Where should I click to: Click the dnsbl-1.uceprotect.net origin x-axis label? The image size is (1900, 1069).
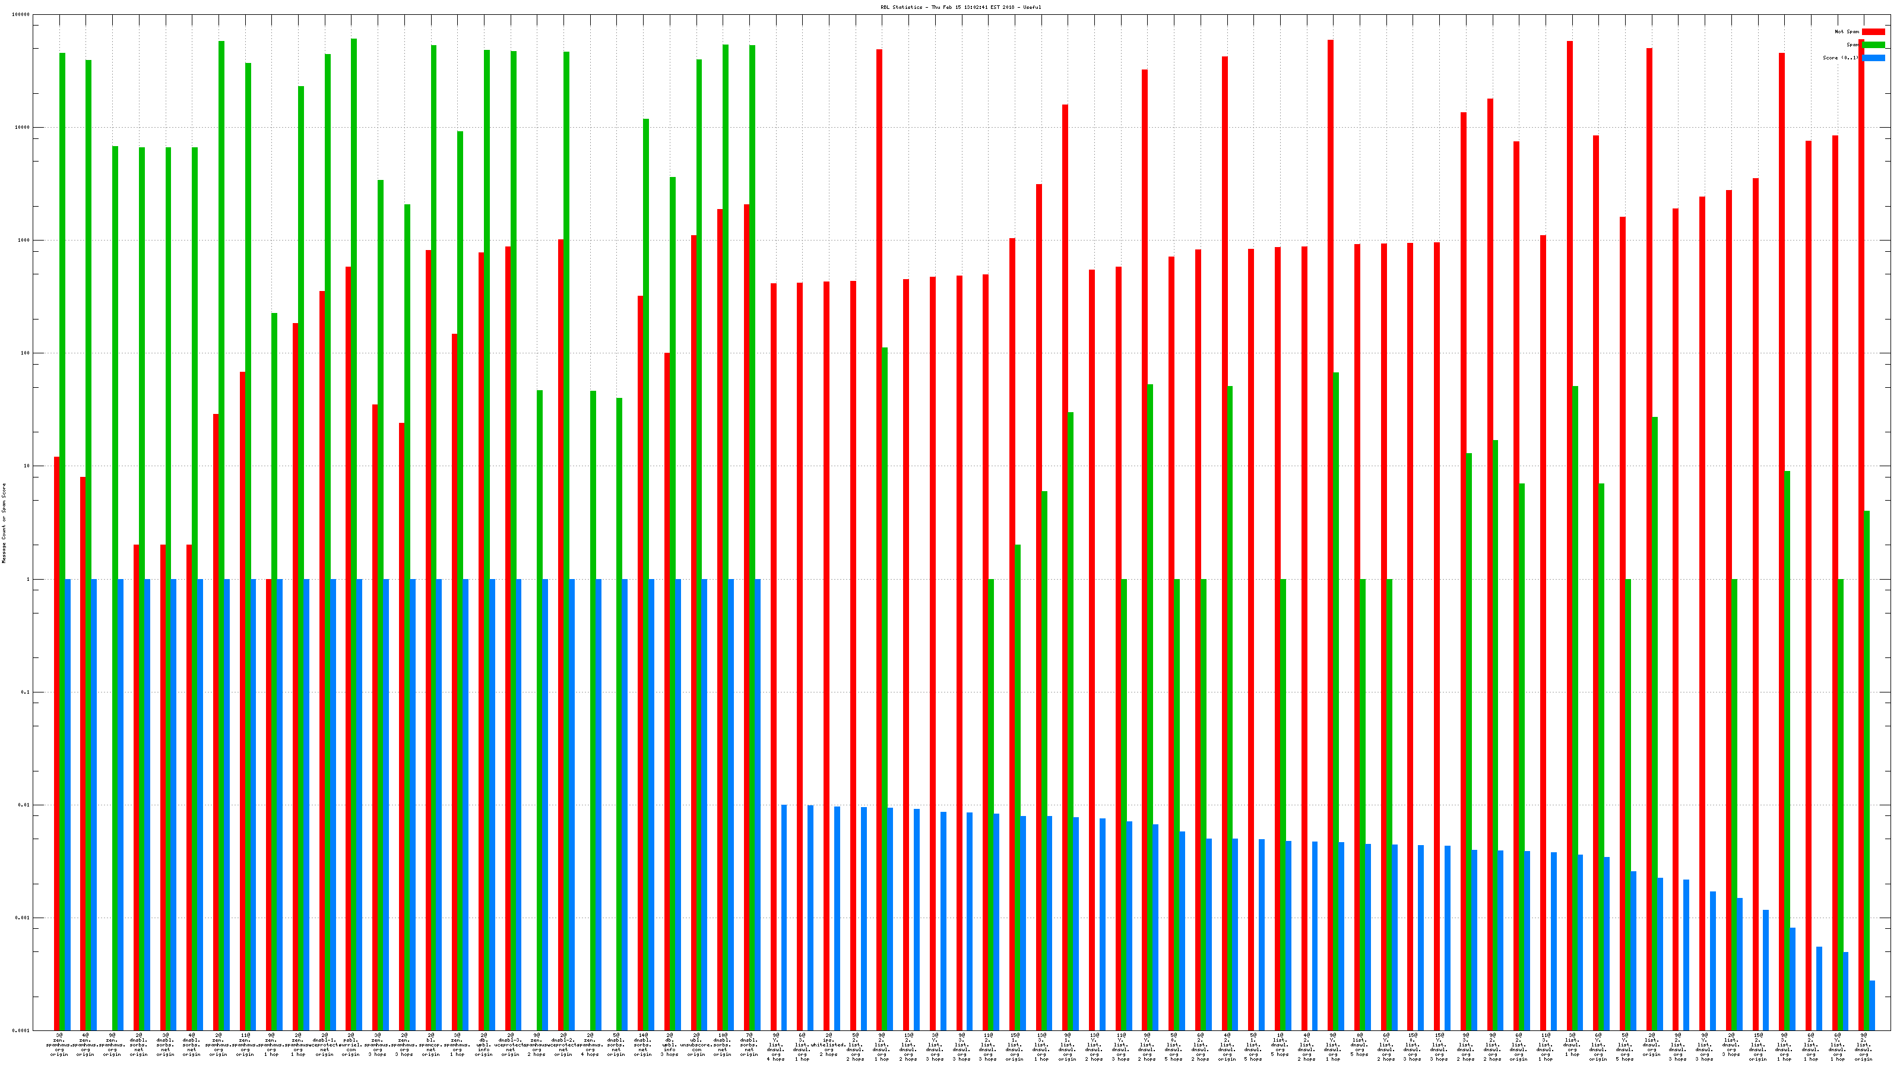point(325,1045)
